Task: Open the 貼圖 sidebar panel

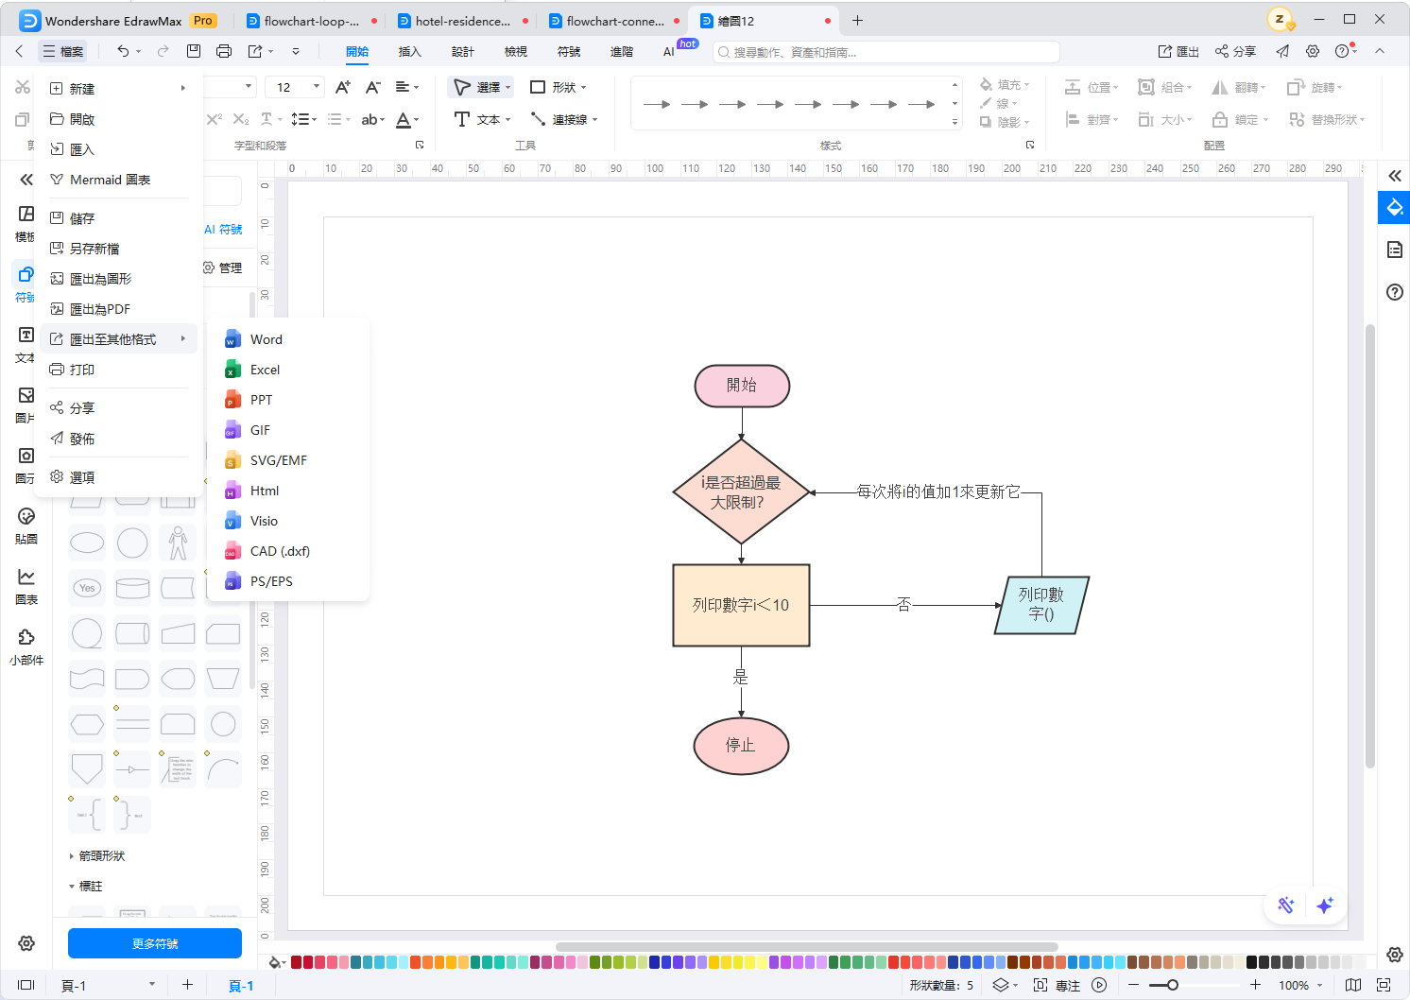Action: click(26, 526)
